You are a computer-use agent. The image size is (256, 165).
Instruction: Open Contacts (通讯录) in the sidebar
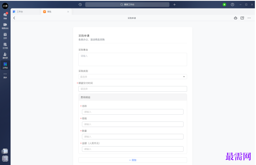(x=5, y=55)
